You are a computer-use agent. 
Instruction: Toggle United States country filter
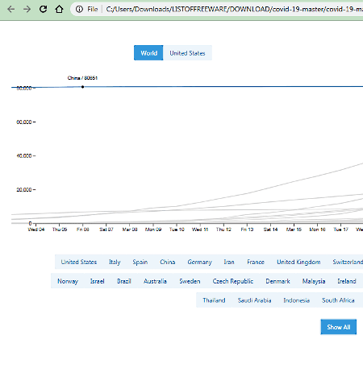coord(79,262)
